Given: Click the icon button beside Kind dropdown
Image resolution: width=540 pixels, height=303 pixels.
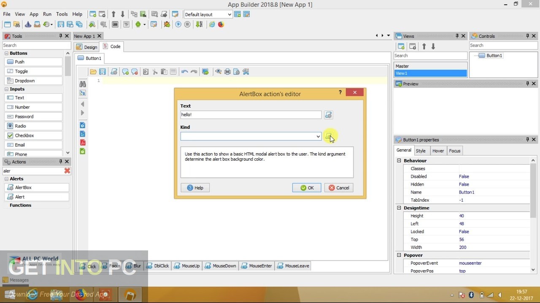Looking at the screenshot, I should point(328,136).
